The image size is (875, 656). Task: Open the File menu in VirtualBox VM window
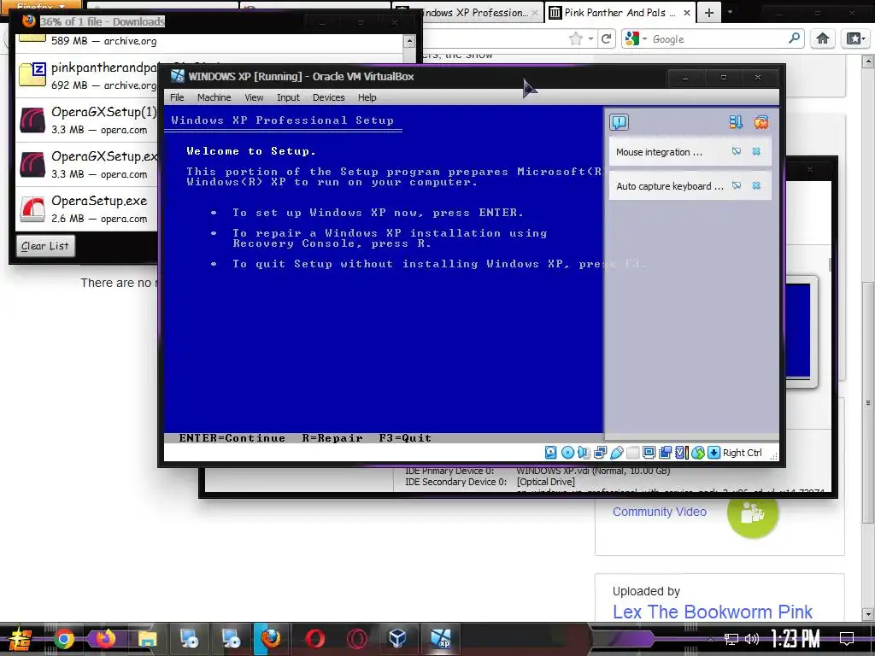tap(177, 97)
